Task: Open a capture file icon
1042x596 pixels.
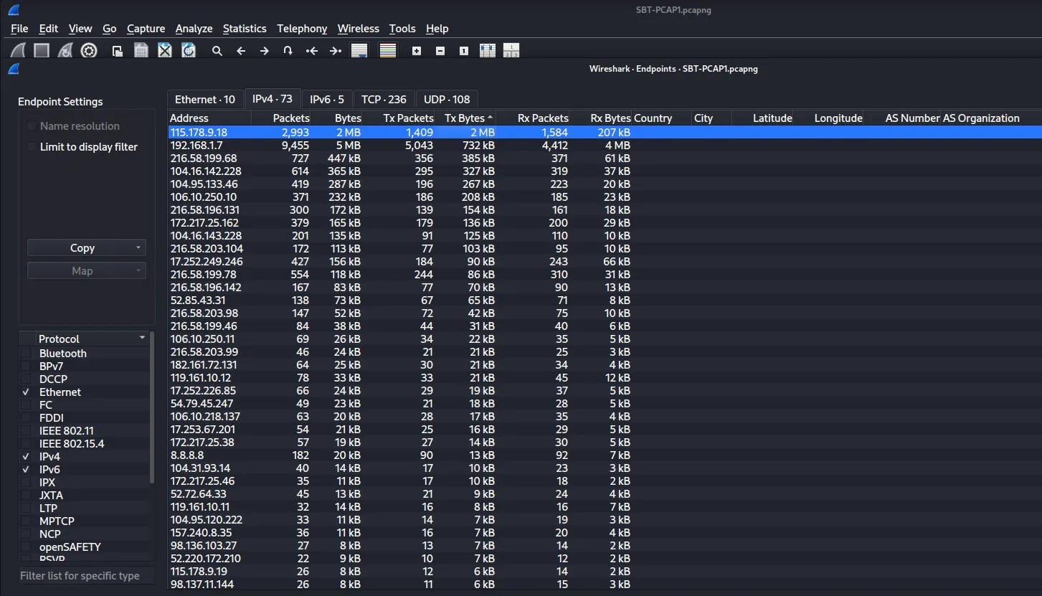Action: click(117, 51)
